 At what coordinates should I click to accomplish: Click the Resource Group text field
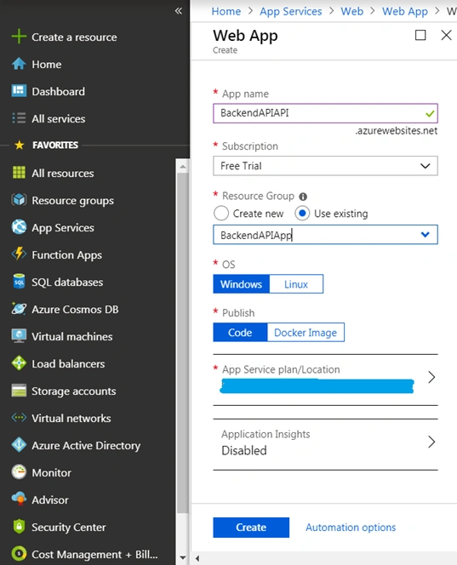tap(325, 235)
